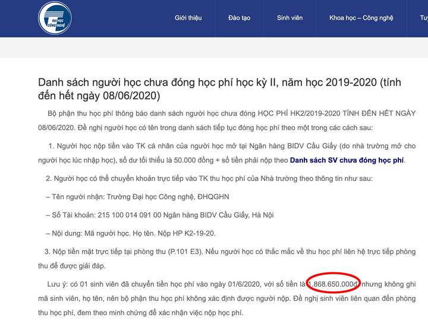Click the amount 1.868.650.000đ
The image size is (428, 323).
[x=332, y=284]
